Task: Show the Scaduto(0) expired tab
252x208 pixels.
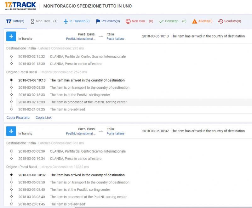Action: point(230,21)
